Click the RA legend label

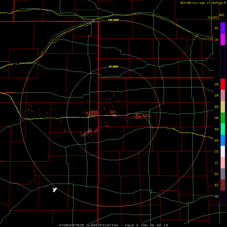216,129
